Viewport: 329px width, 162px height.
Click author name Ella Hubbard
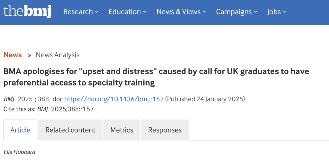pyautogui.click(x=19, y=152)
